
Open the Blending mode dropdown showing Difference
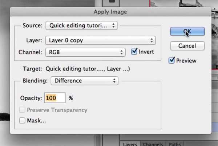[85, 81]
